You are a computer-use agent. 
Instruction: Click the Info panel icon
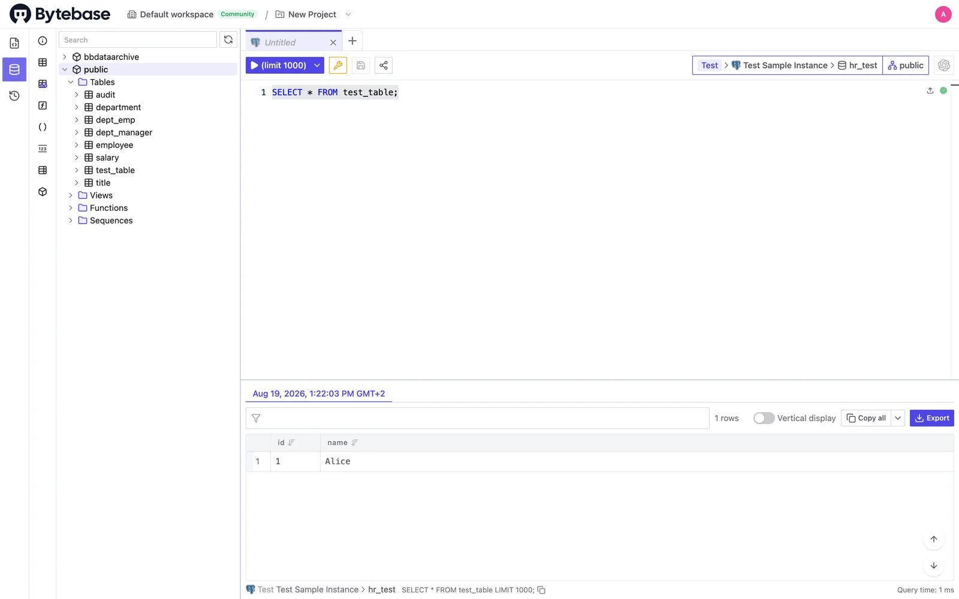click(x=43, y=41)
